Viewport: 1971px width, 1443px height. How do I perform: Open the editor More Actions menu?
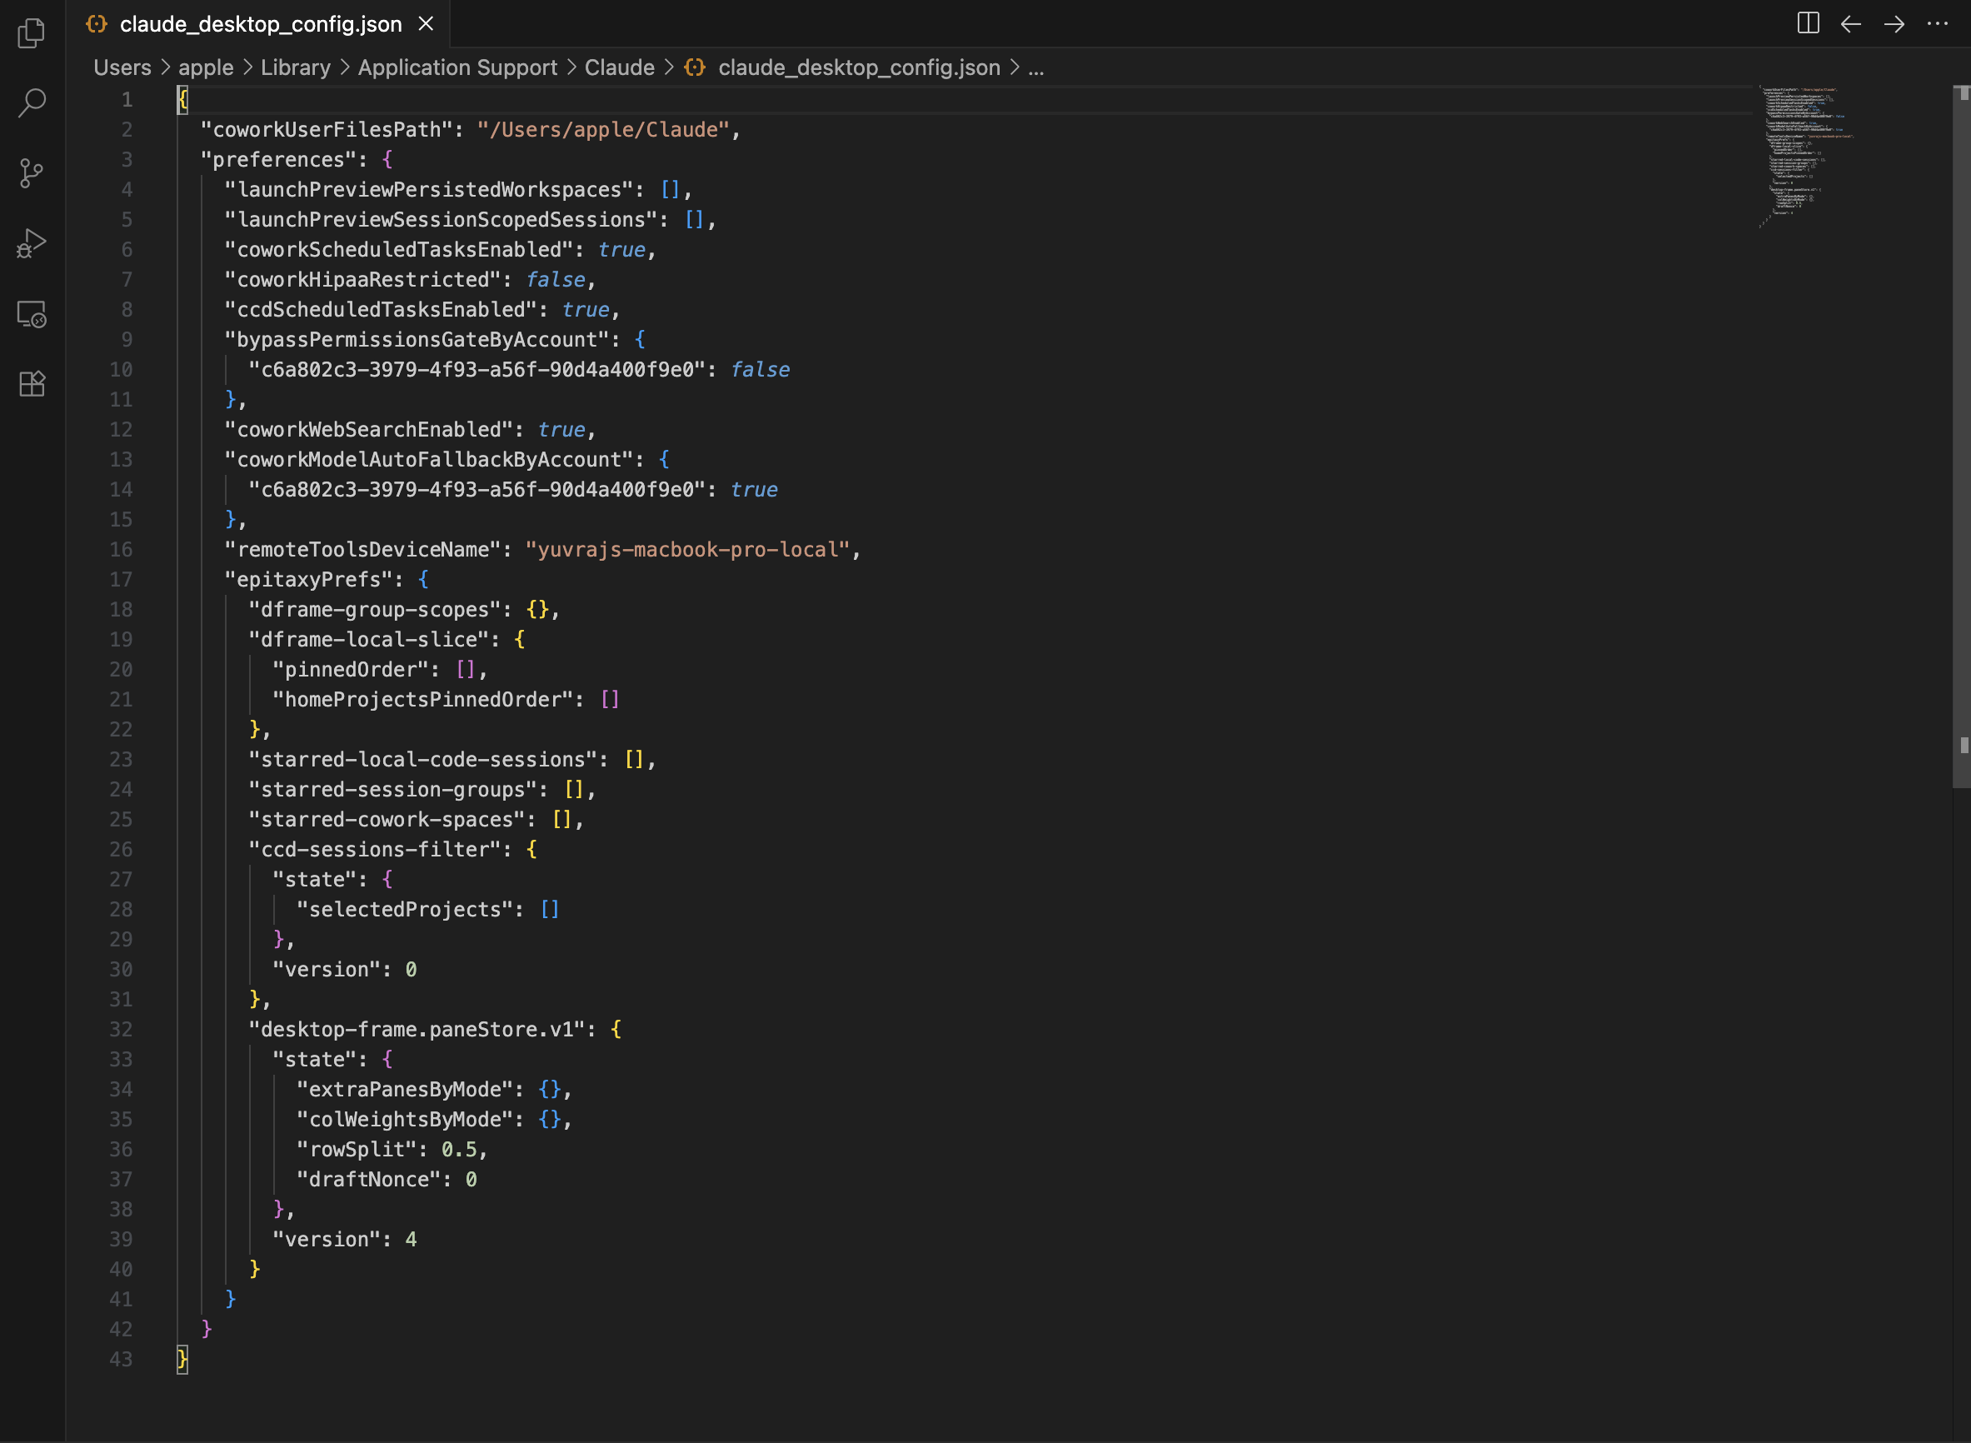tap(1937, 23)
